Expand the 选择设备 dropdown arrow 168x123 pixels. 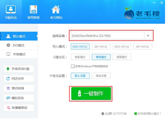click(148, 36)
